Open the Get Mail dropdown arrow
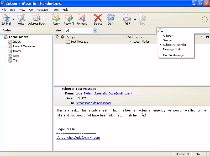 pos(14,19)
